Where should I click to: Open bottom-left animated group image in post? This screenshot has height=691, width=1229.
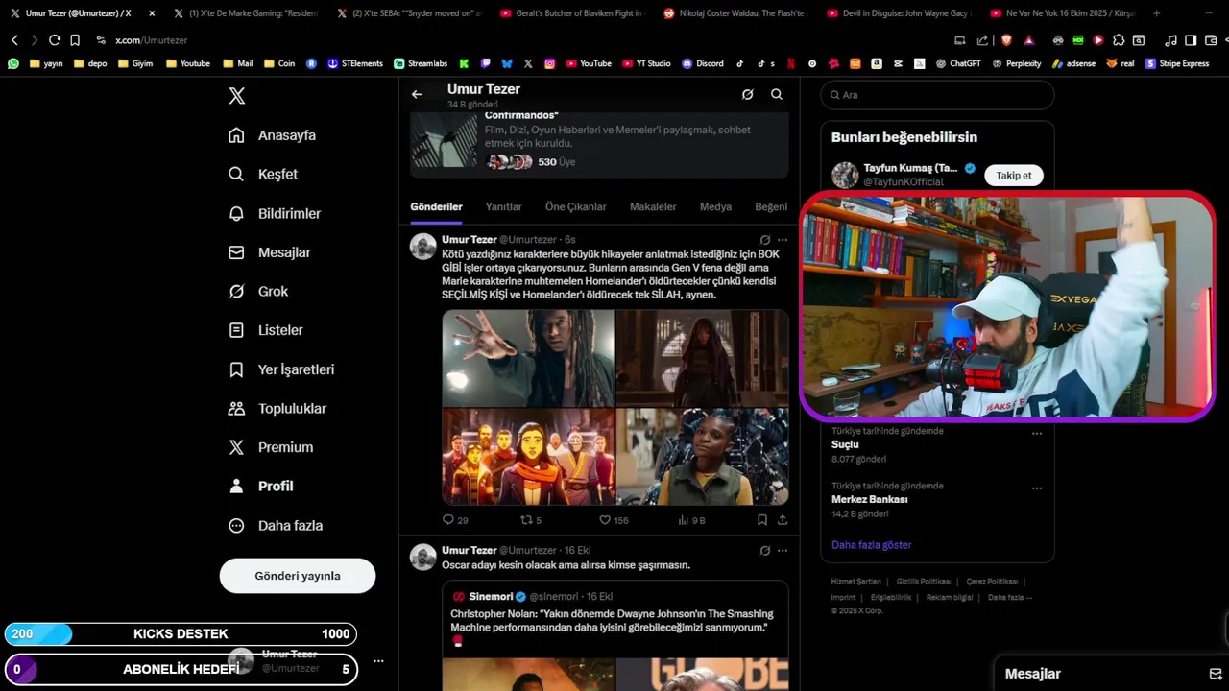[x=528, y=457]
